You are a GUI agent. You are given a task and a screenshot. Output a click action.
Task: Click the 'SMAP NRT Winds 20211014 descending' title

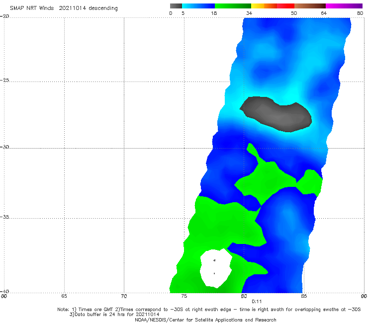64,8
